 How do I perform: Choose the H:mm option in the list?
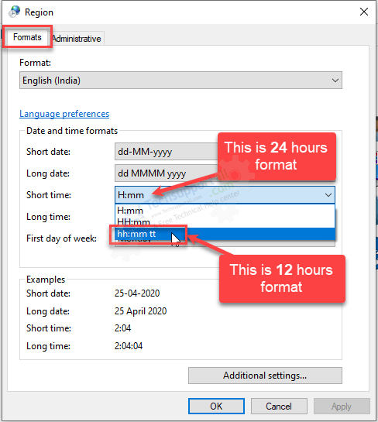tap(225, 210)
